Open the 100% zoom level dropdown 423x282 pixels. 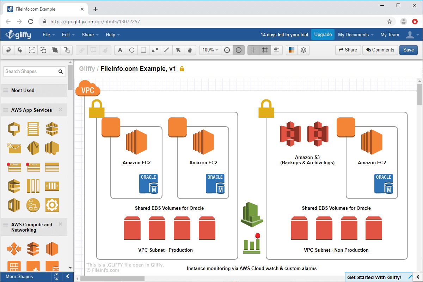coord(210,50)
